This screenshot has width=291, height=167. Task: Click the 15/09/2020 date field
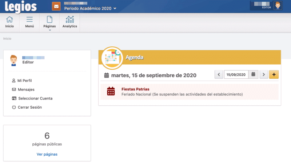(x=236, y=75)
